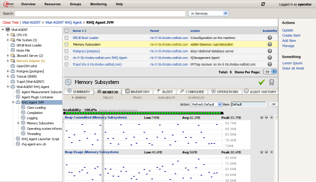Viewport: 316px width, 182px height.
Task: Remove the Heap Committed chart
Action: (x=271, y=117)
